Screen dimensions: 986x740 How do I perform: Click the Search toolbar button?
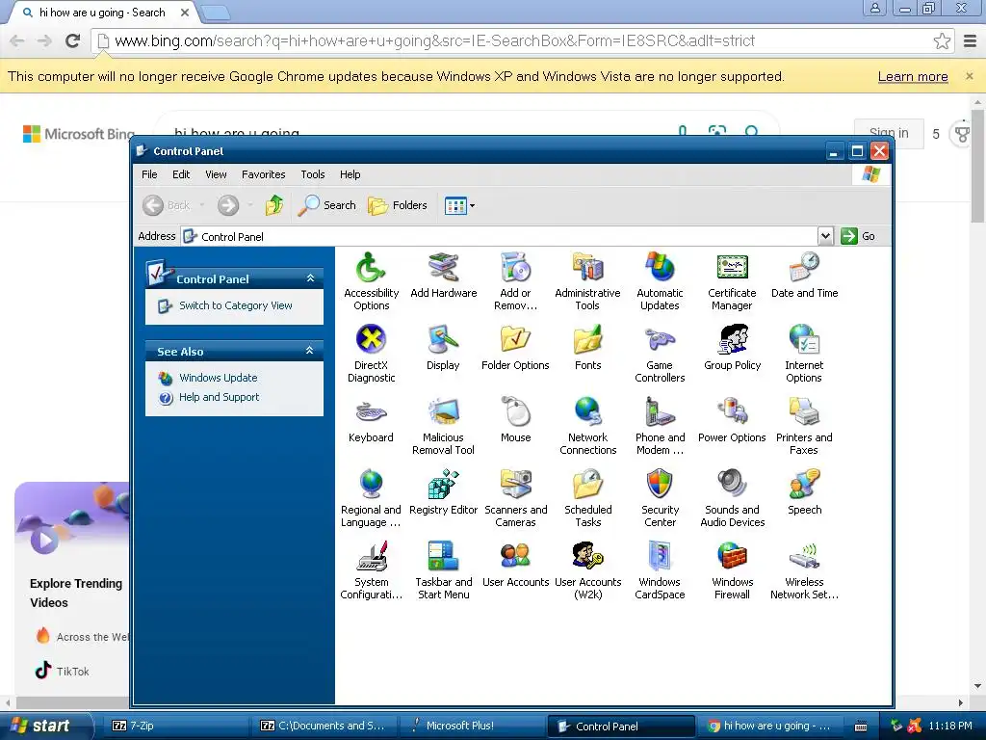[x=327, y=206]
